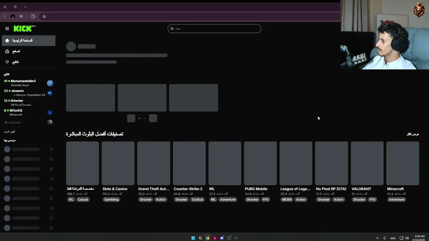Click the Tactical tag under Counter-Strike 2
Image resolution: width=429 pixels, height=241 pixels.
(197, 199)
